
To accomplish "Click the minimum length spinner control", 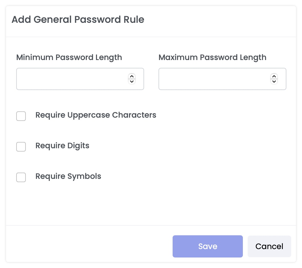I will [x=131, y=79].
